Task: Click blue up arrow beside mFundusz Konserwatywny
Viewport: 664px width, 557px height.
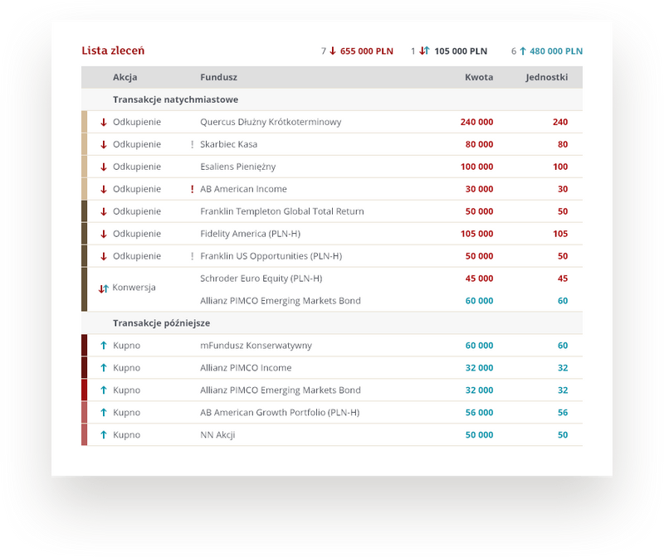Action: (104, 346)
